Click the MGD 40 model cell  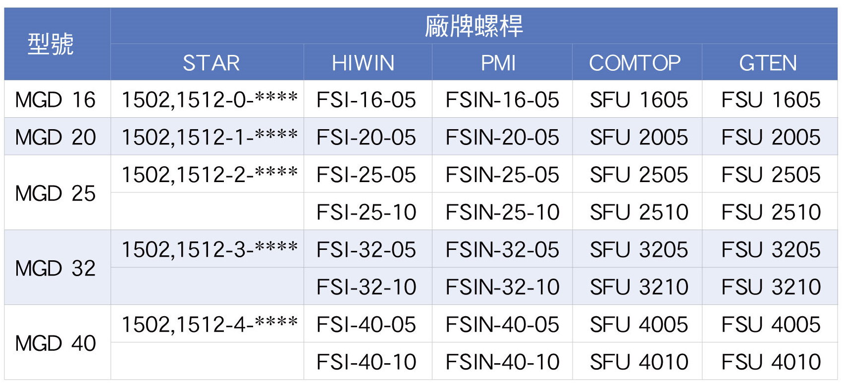point(55,343)
